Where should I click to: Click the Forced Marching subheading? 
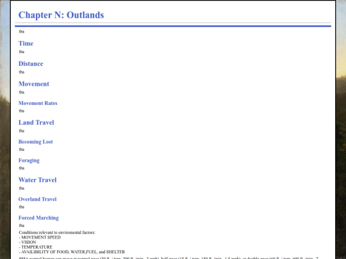[38, 218]
